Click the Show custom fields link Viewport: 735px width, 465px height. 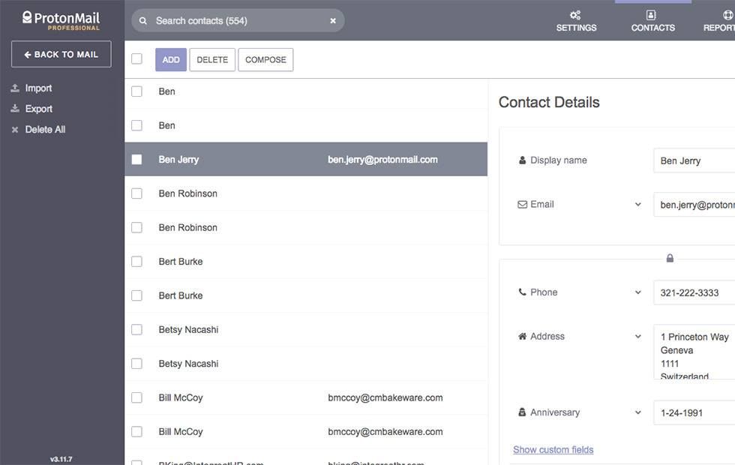pyautogui.click(x=553, y=450)
